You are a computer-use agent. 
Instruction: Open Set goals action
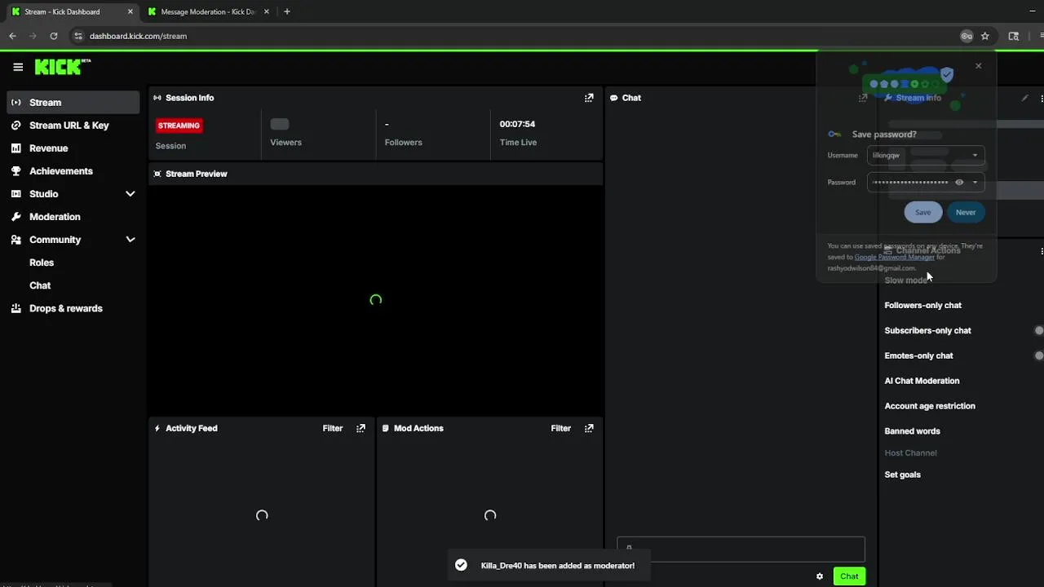(902, 474)
